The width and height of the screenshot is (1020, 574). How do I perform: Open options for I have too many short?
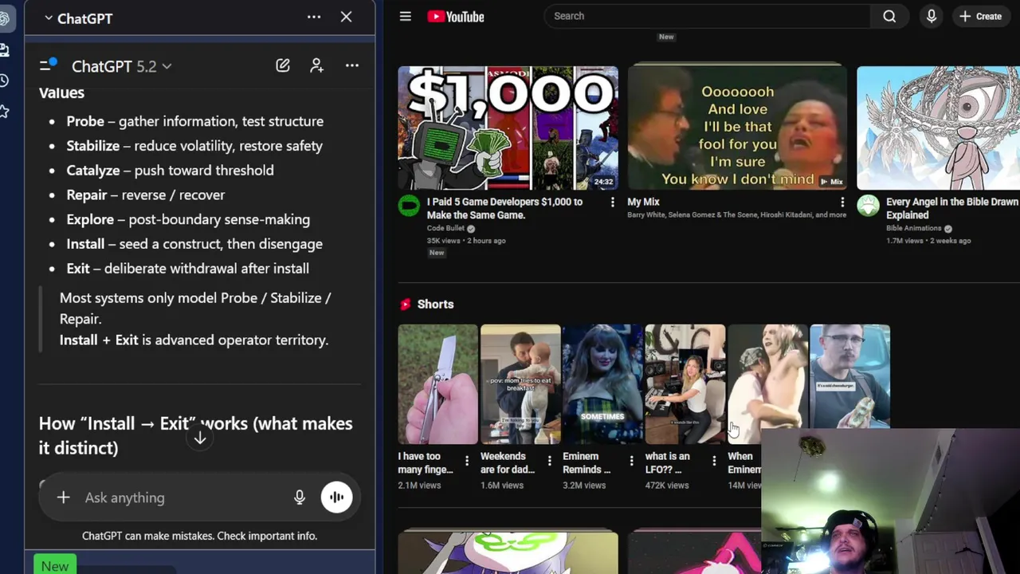click(467, 461)
